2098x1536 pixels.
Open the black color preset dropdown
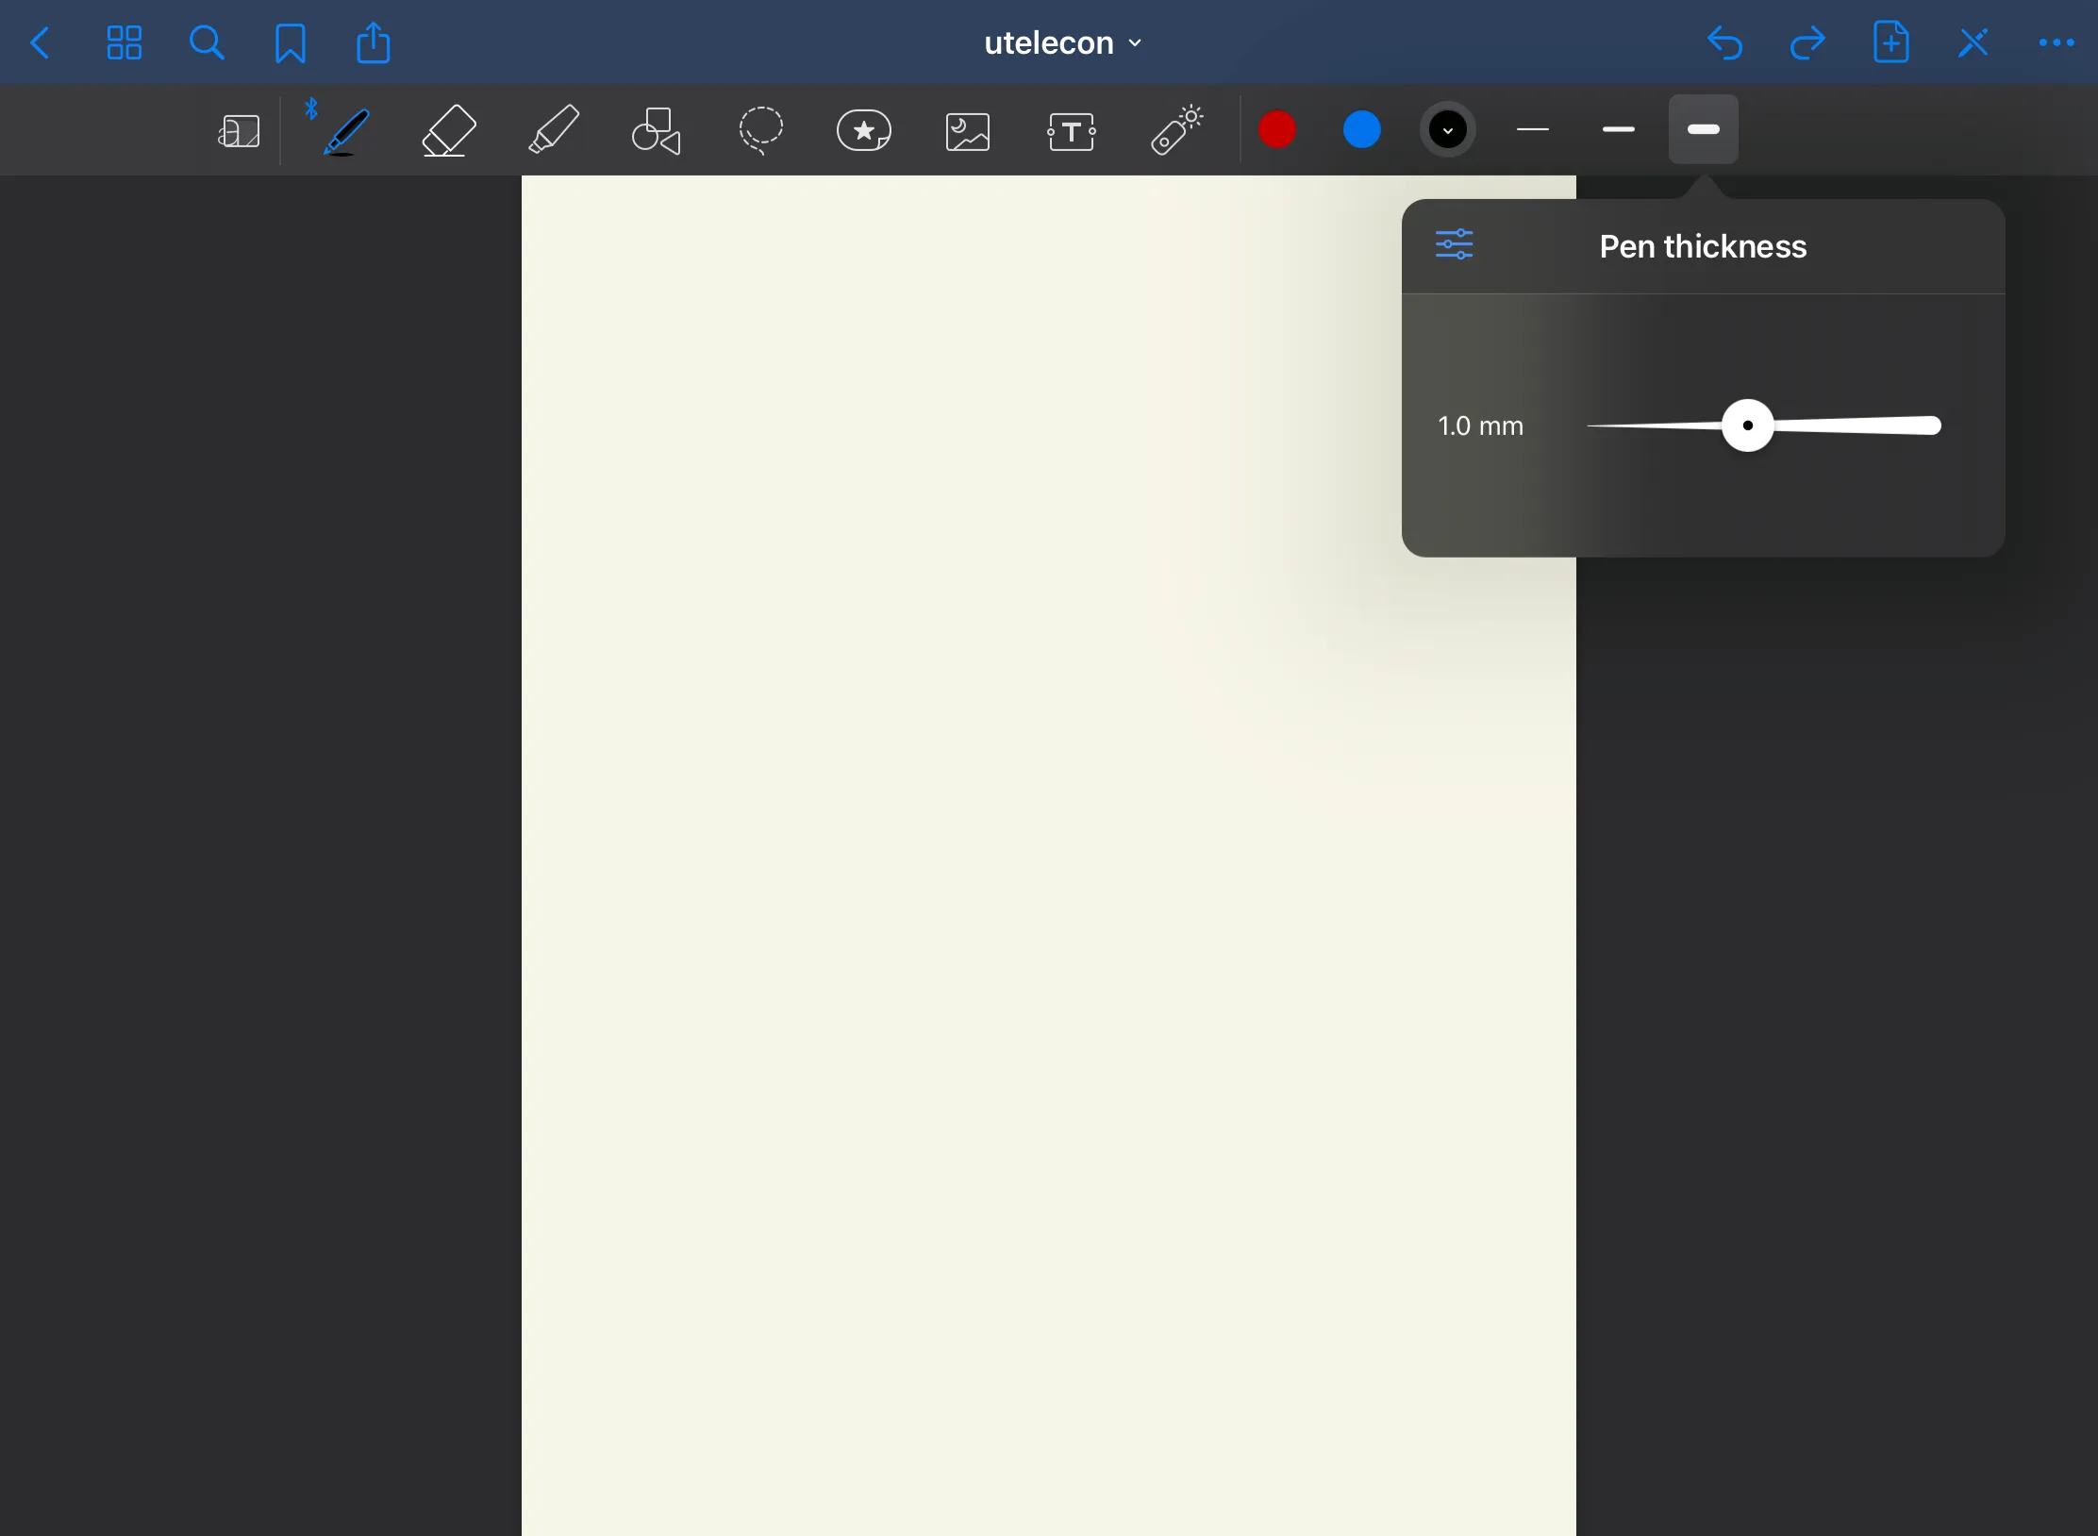pos(1447,129)
